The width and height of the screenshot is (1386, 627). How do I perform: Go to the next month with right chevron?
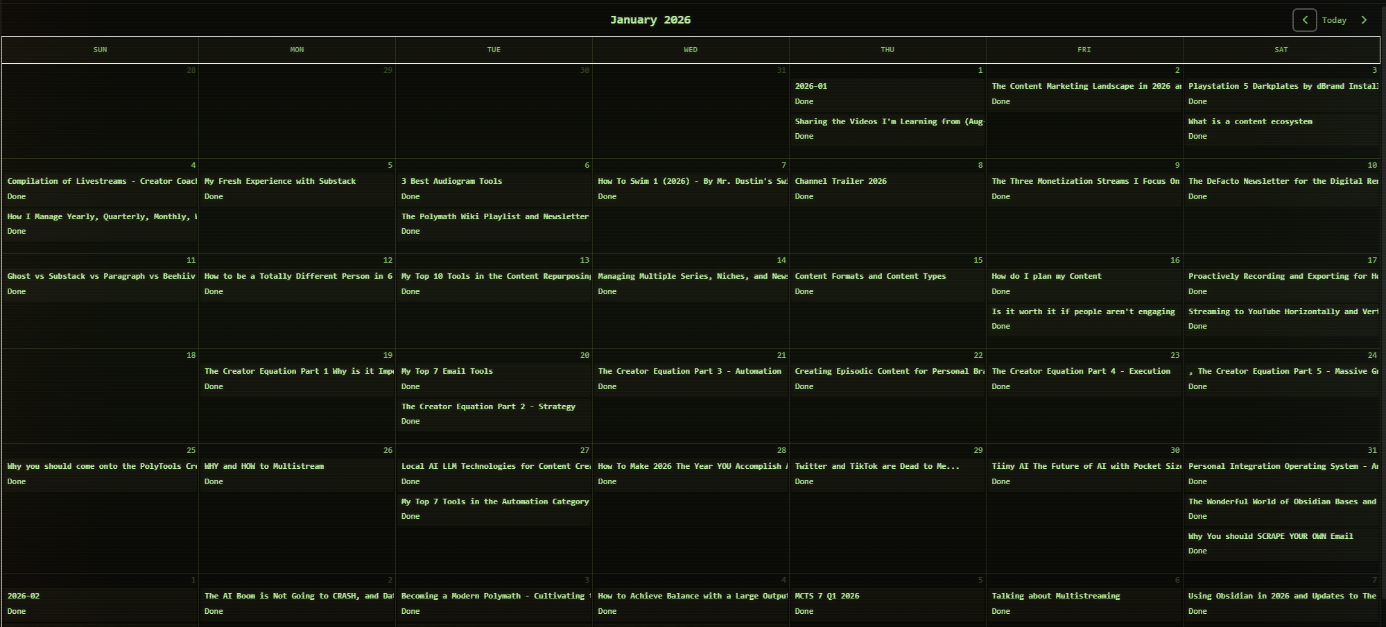point(1364,20)
